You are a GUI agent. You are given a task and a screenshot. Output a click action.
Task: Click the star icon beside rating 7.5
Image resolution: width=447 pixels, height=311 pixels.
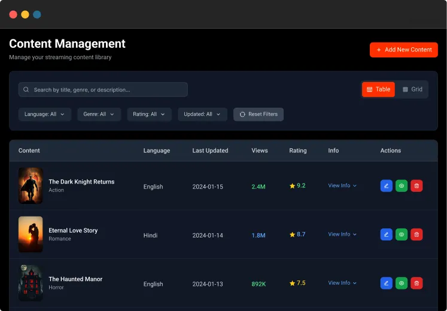click(292, 283)
